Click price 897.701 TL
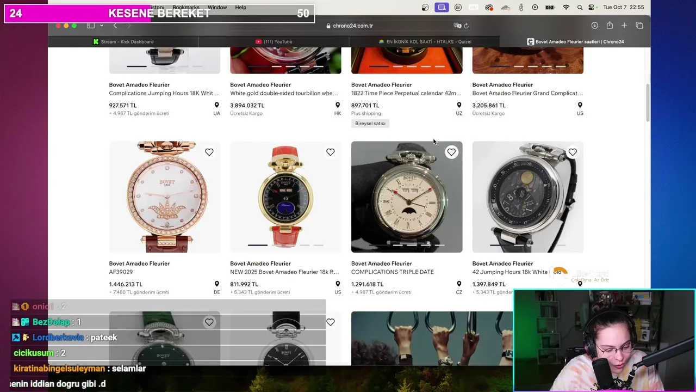Image resolution: width=696 pixels, height=392 pixels. pyautogui.click(x=365, y=106)
